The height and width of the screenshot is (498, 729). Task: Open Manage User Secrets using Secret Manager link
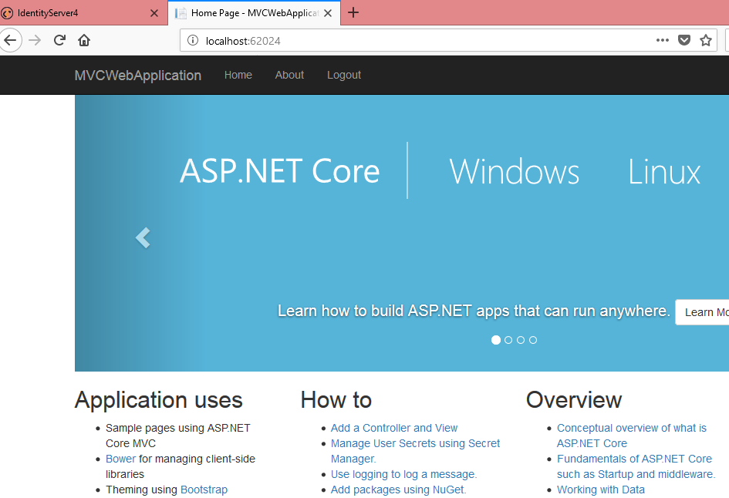[x=415, y=451]
